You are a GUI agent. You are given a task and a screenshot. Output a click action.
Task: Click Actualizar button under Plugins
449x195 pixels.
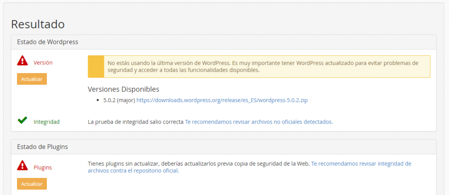(32, 184)
